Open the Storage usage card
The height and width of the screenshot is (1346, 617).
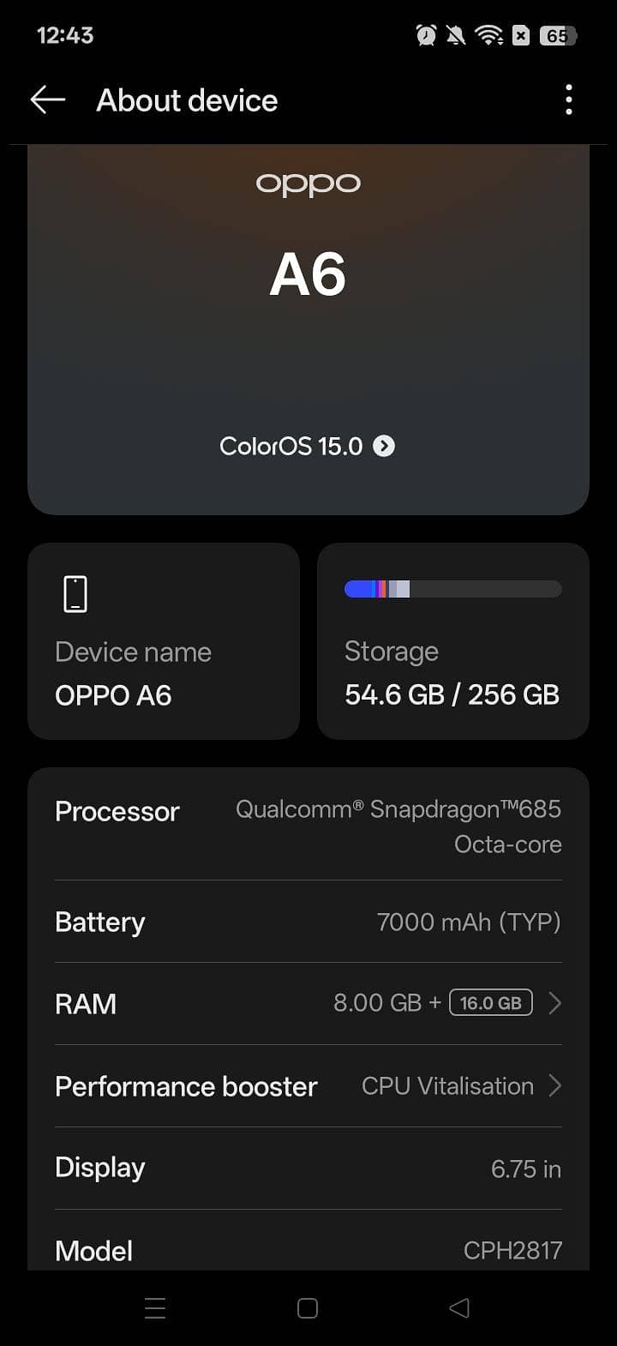tap(452, 641)
